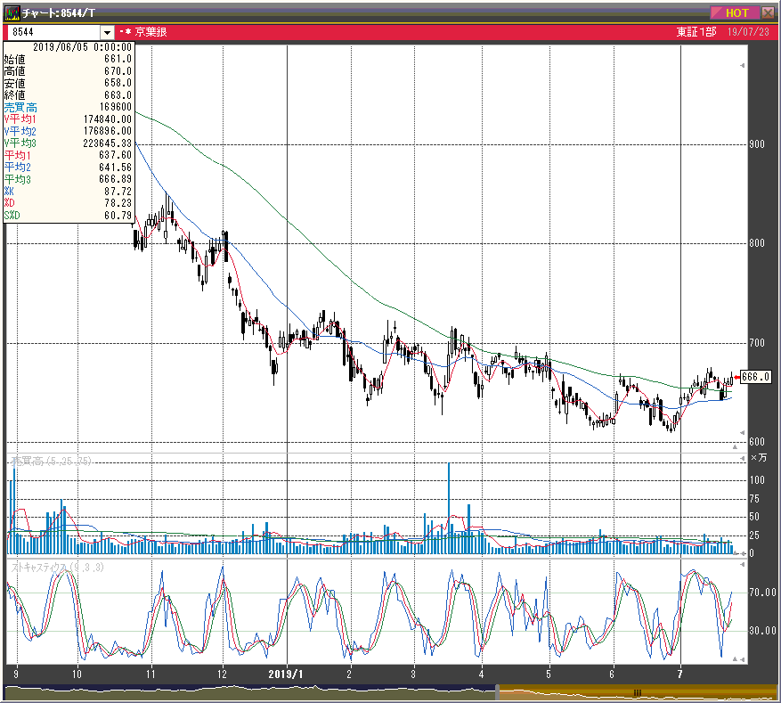This screenshot has height=703, width=781.
Task: Click the pink HOT button
Action: [736, 13]
